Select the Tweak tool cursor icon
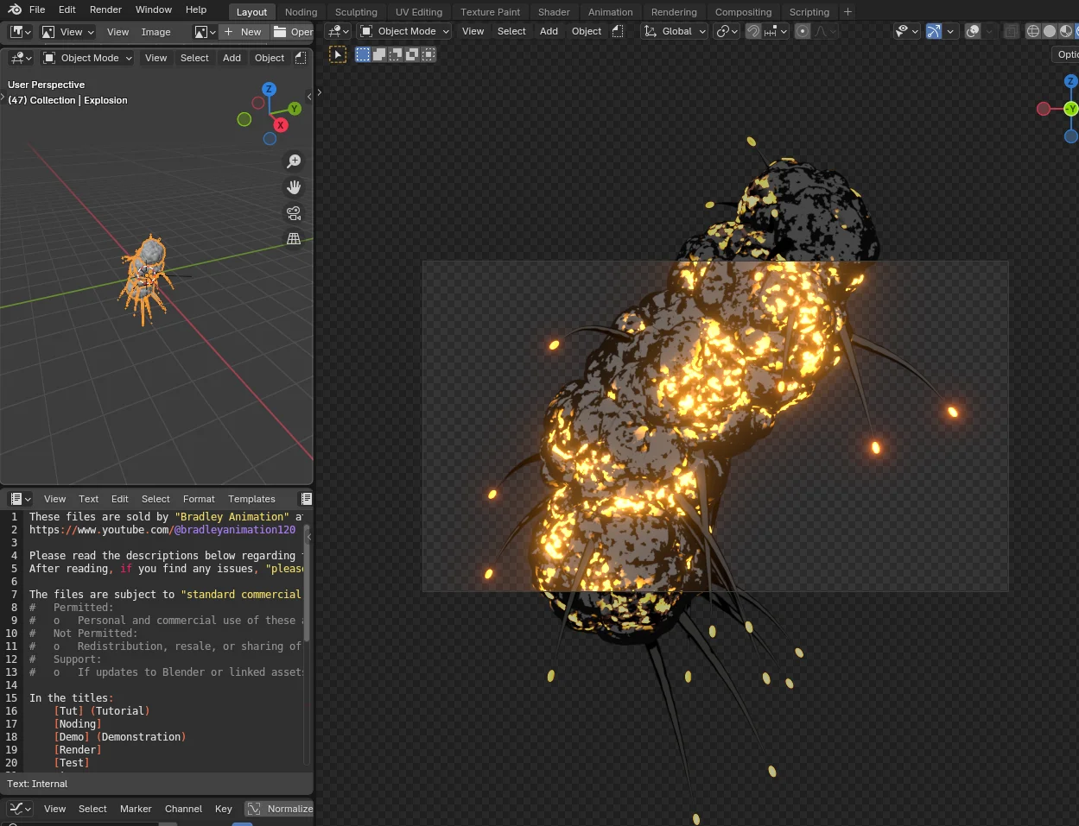 click(338, 54)
